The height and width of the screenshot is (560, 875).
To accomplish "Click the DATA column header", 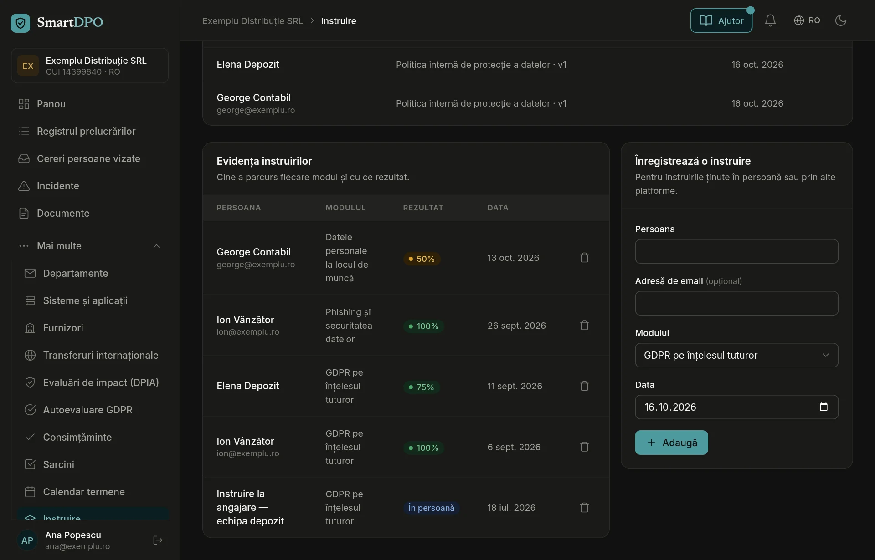I will pyautogui.click(x=498, y=208).
